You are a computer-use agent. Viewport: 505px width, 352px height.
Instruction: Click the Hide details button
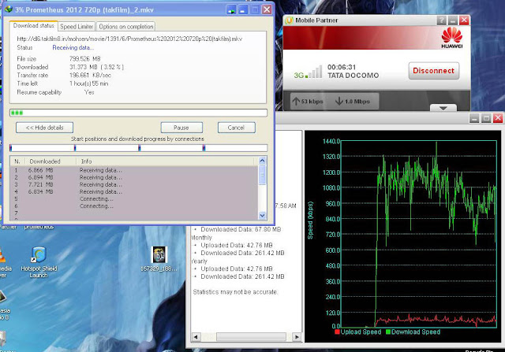pos(44,128)
